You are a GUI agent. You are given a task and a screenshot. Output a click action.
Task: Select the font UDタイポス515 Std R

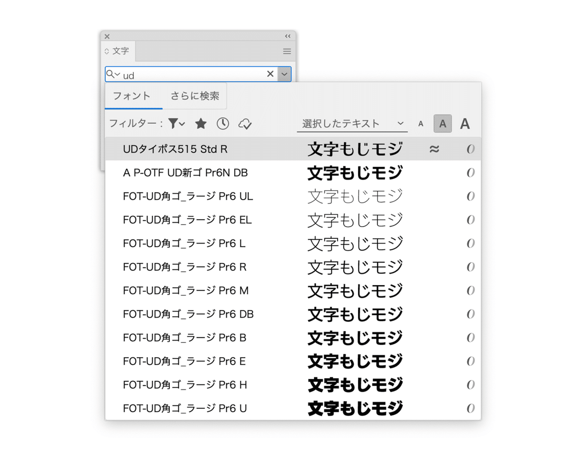[293, 149]
